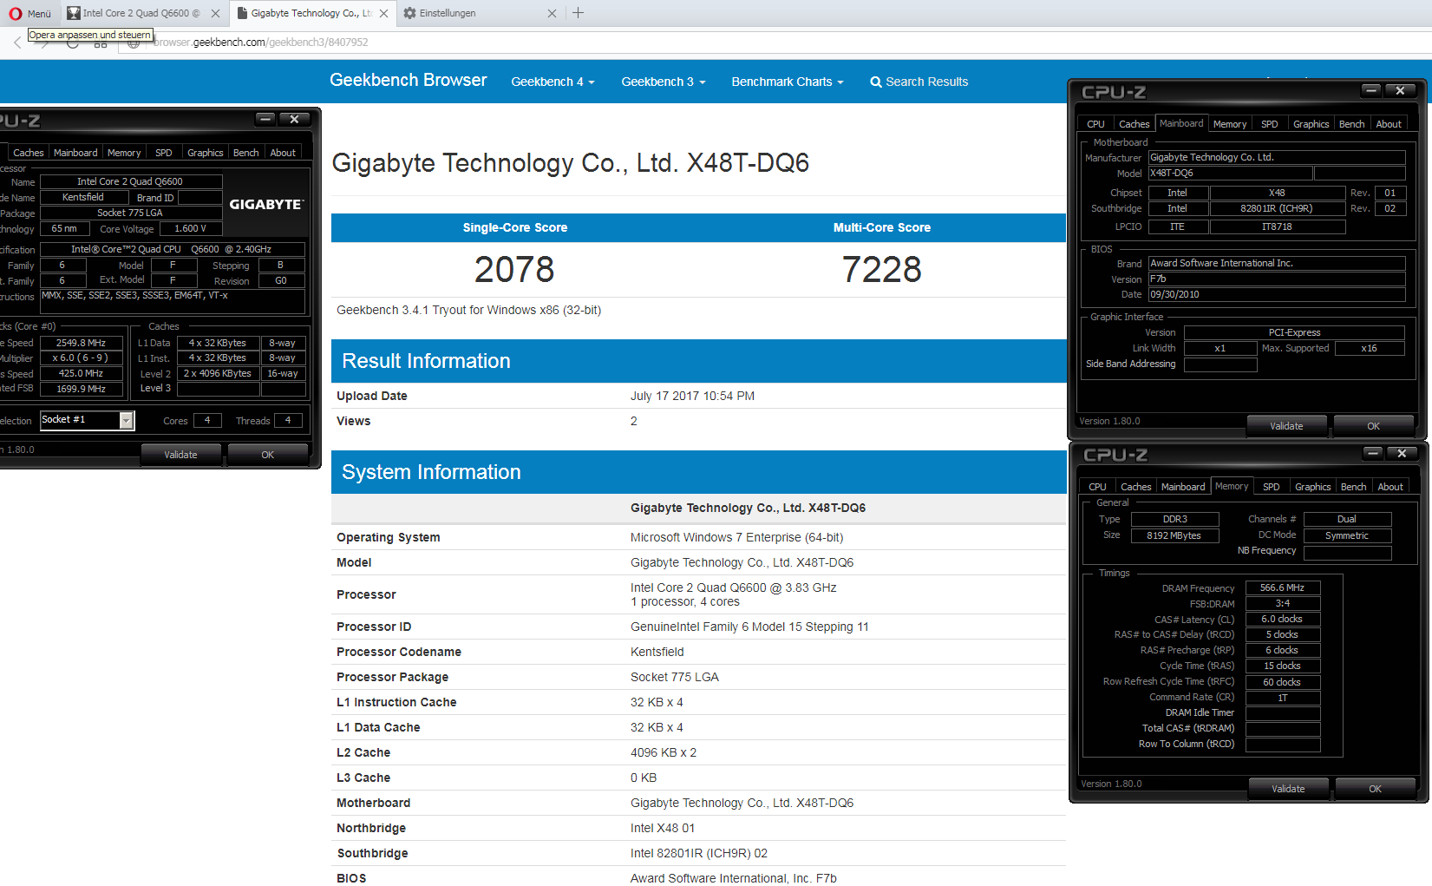Open Graphics tab in bottom-right CPU-Z window
This screenshot has height=886, width=1432.
pos(1312,487)
